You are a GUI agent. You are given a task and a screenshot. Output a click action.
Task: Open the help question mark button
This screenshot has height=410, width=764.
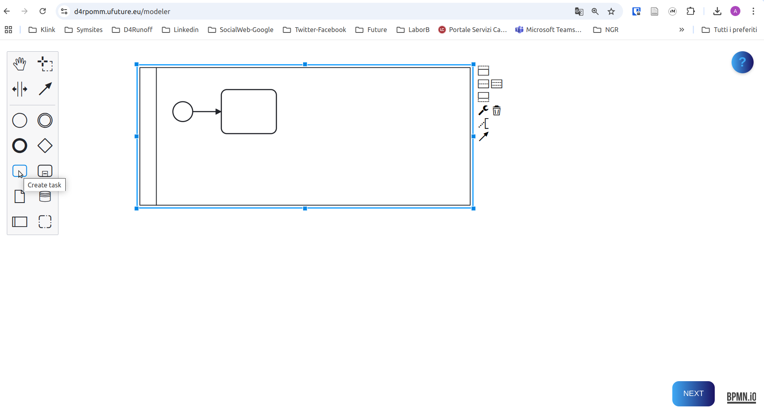pos(742,62)
